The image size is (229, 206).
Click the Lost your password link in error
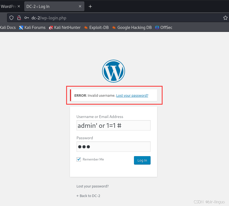point(132,96)
